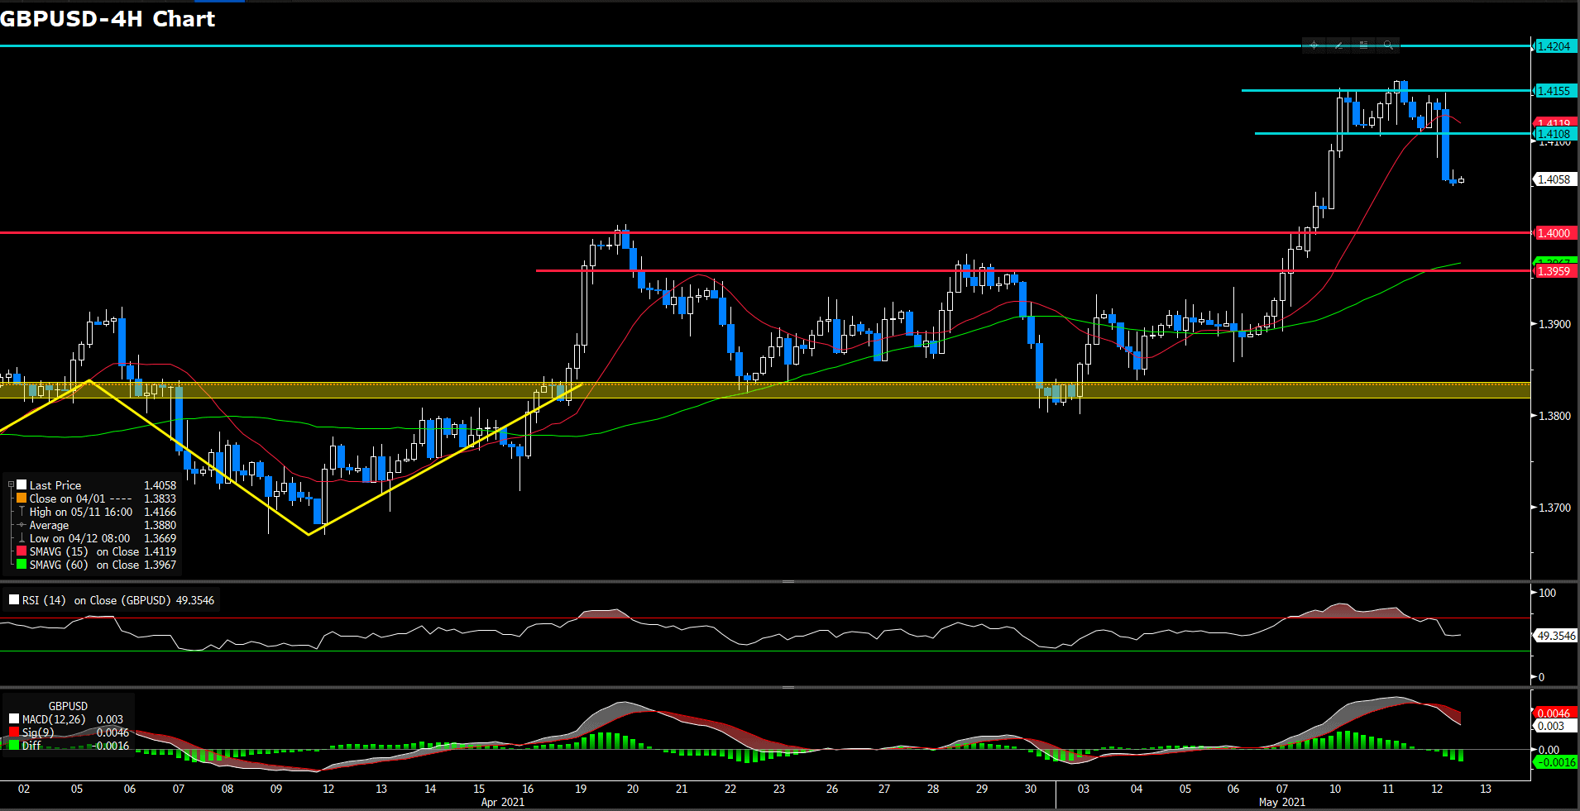
Task: Click the green SMAVG (60) color swatch
Action: [x=22, y=565]
